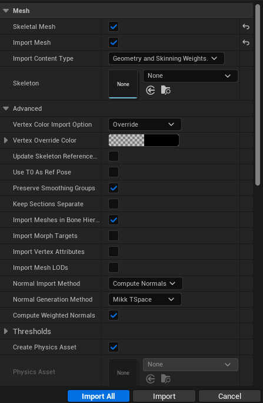Cancel the import dialog

229,396
